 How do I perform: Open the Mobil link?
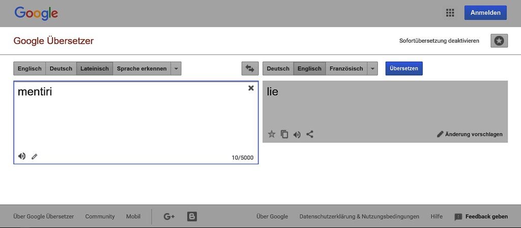coord(133,217)
